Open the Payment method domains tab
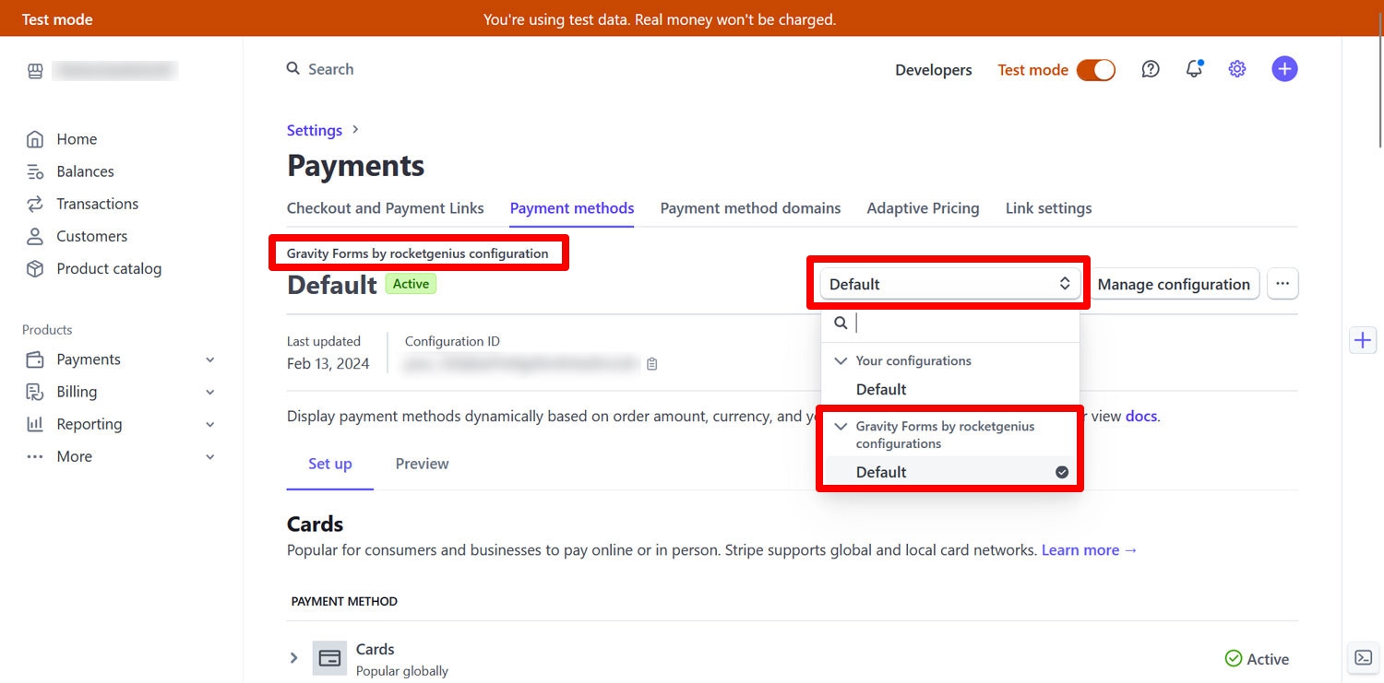 pos(750,208)
